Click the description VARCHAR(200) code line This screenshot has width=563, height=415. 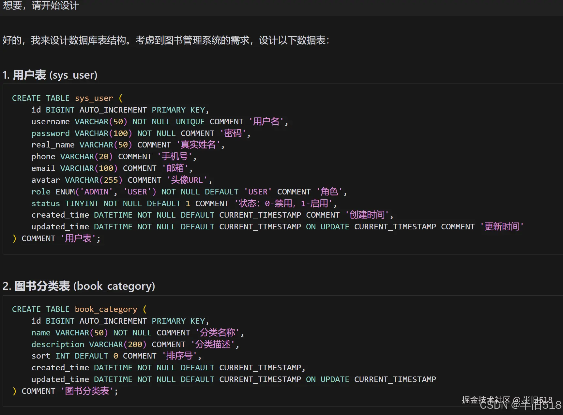coord(135,345)
